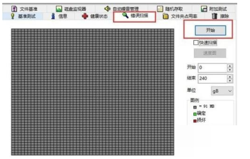This screenshot has width=250, height=159.
Task: Click the 损坏 legend label
Action: pos(201,120)
